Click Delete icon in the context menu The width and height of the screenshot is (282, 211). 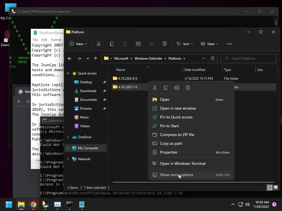coord(188,88)
